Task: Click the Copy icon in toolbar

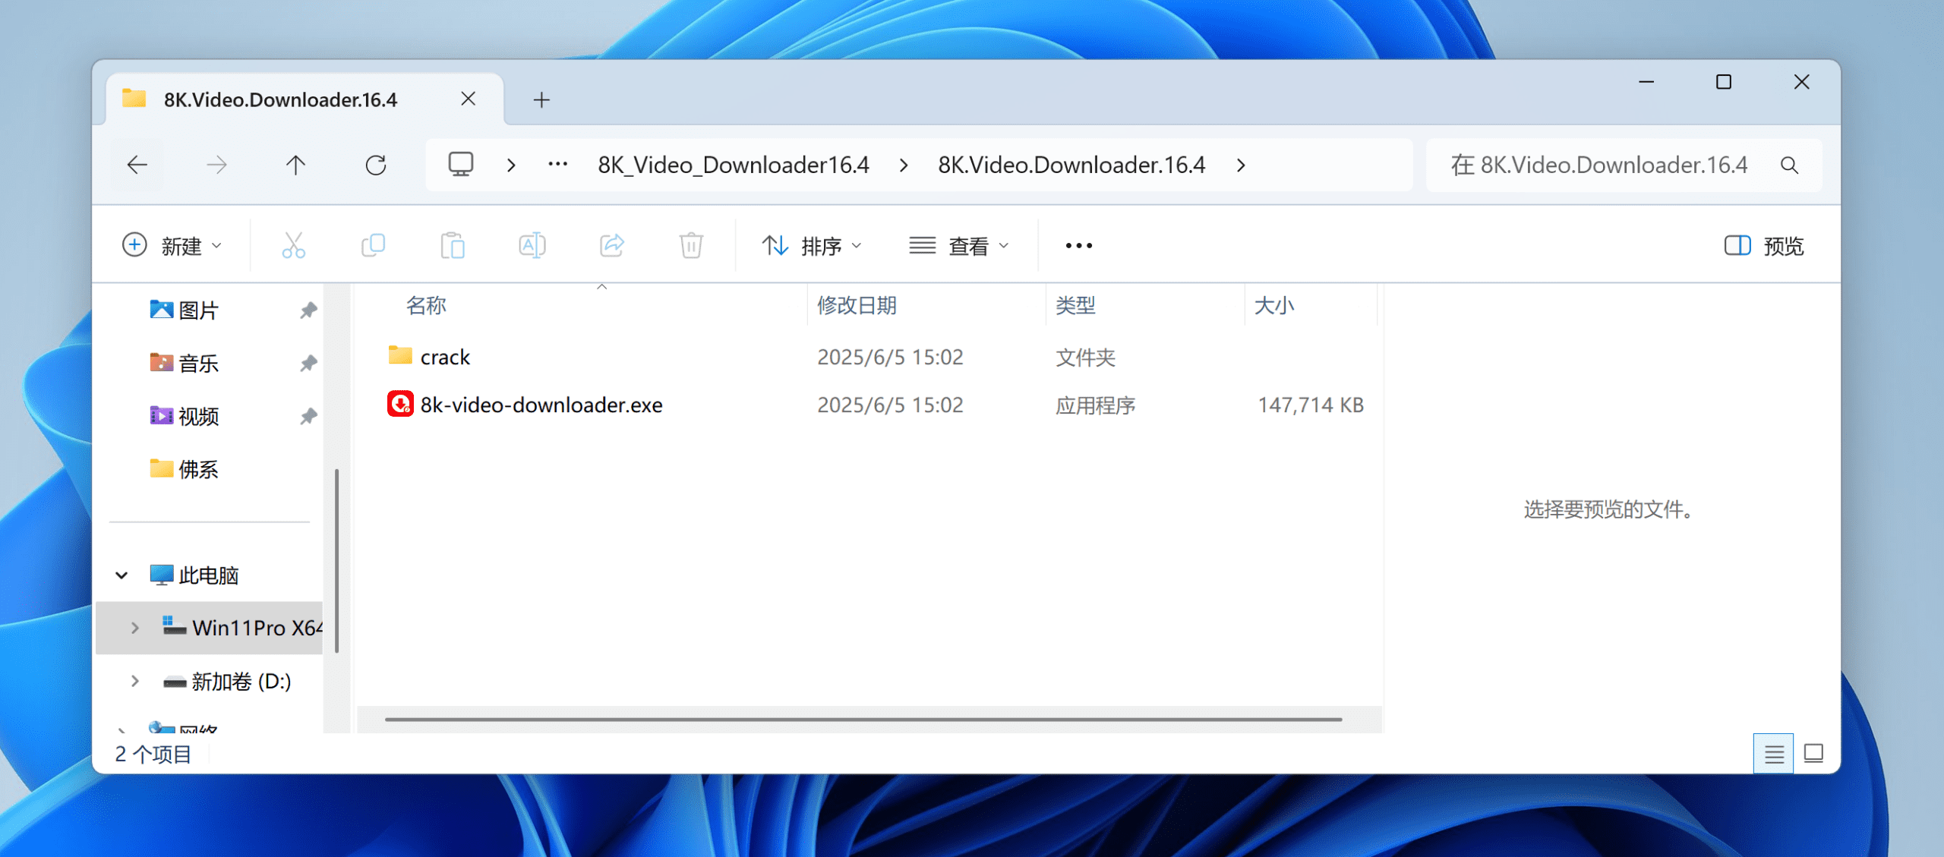Action: point(373,245)
